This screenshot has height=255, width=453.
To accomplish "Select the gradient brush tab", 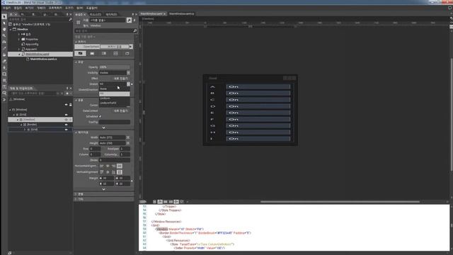I will [x=104, y=54].
